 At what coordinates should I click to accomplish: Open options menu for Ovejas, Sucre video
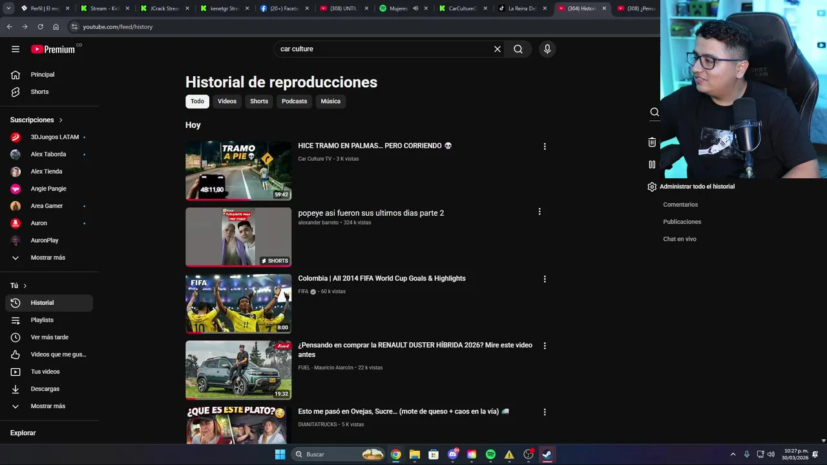coord(545,412)
